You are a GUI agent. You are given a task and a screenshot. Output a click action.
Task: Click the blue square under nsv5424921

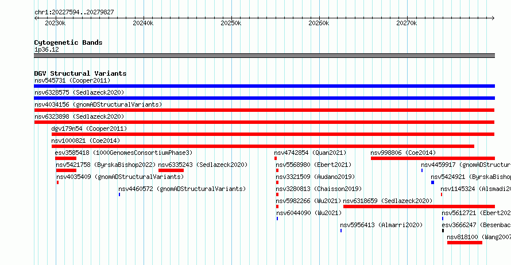pos(432,182)
